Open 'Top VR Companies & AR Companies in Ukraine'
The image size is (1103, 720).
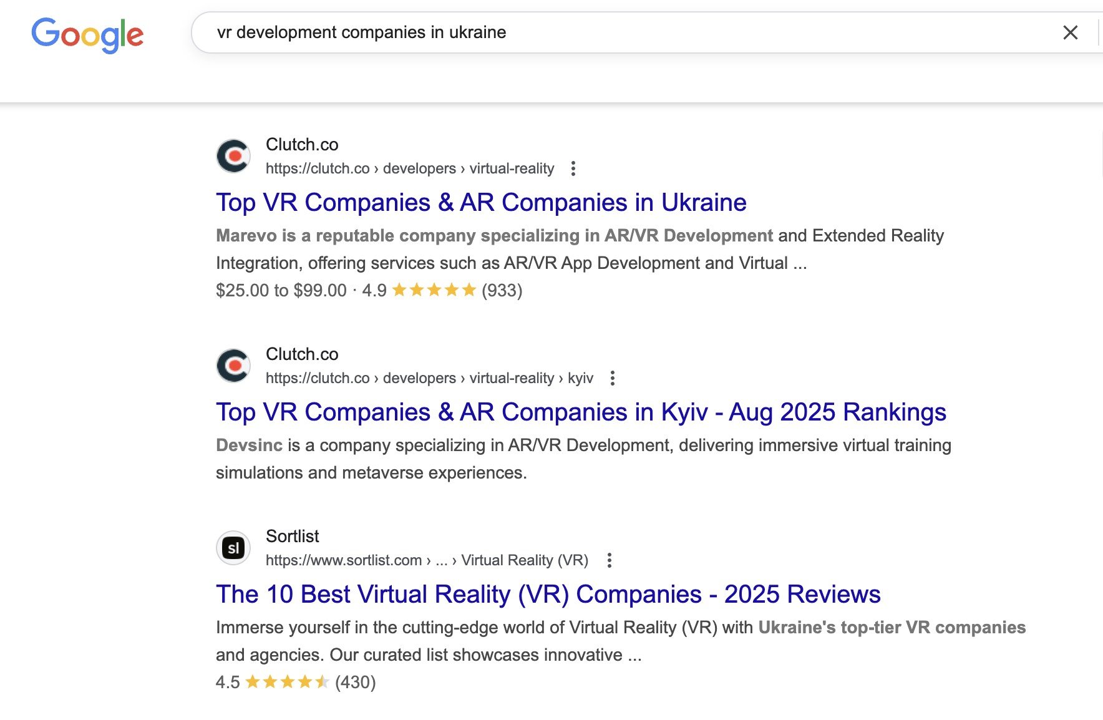coord(480,203)
